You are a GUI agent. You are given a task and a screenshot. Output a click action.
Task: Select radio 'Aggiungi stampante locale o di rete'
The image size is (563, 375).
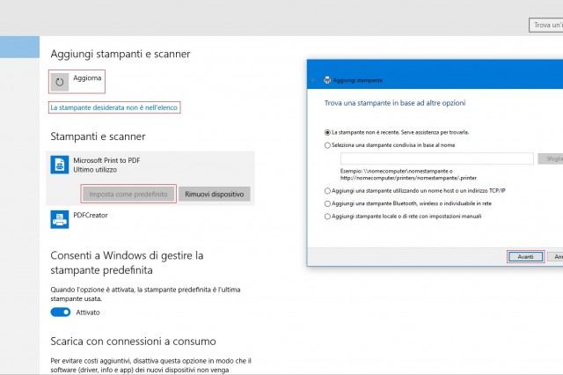[327, 217]
